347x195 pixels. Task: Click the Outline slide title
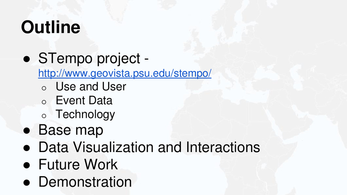51,27
